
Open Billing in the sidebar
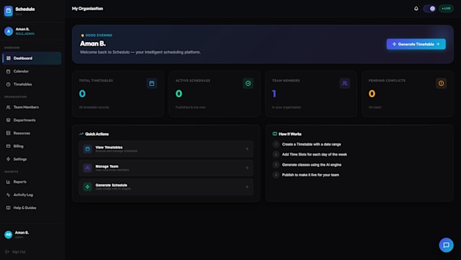[32, 146]
